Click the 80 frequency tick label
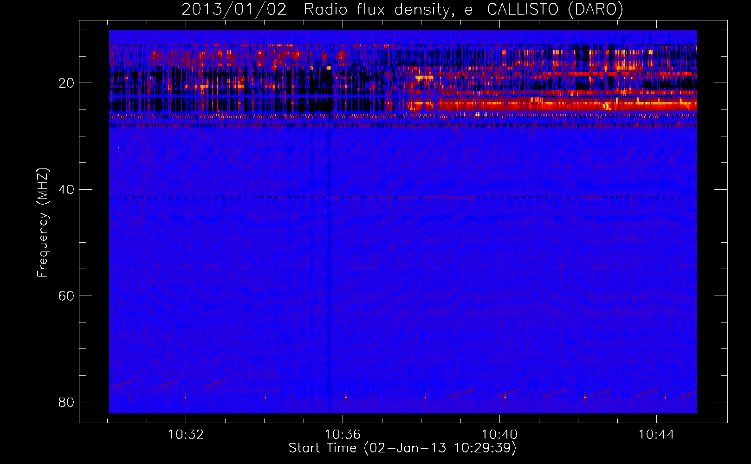Image resolution: width=751 pixels, height=464 pixels. pos(66,402)
